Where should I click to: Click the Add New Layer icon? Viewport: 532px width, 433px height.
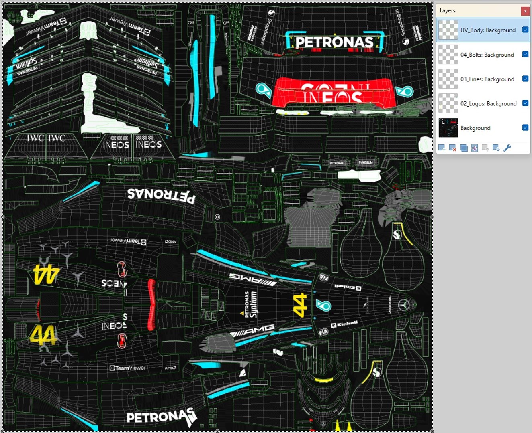(x=442, y=148)
